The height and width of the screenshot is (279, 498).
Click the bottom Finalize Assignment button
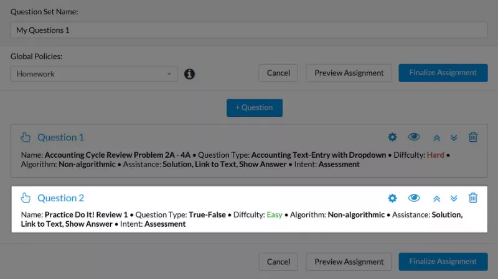click(x=443, y=262)
